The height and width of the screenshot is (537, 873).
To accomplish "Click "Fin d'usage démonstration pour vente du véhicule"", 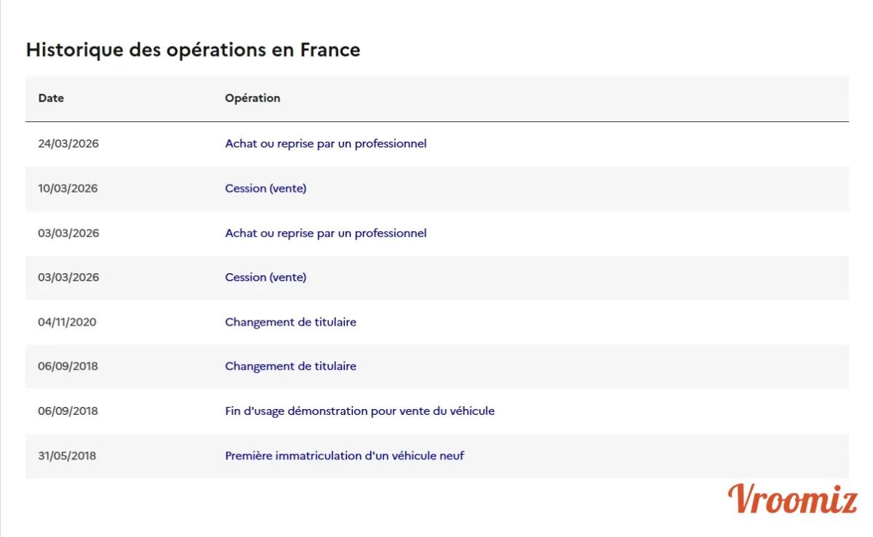I will (x=359, y=411).
